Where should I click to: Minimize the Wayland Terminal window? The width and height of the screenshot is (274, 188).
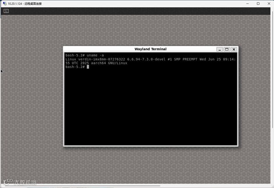220,49
